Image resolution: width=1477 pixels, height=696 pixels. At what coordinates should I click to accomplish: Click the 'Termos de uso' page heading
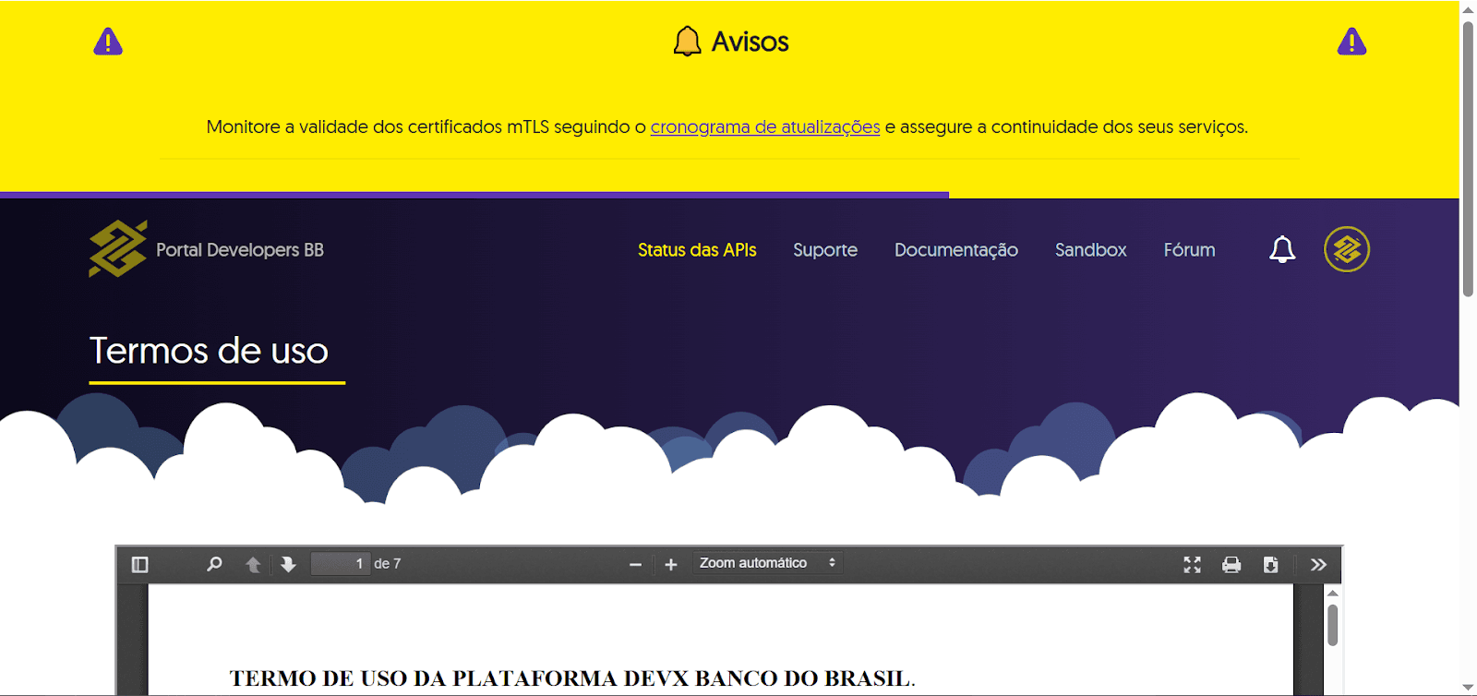(x=210, y=351)
